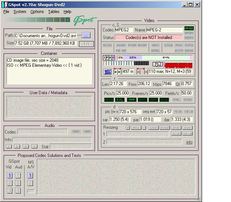Click MS A/V test button 1

coord(30,175)
